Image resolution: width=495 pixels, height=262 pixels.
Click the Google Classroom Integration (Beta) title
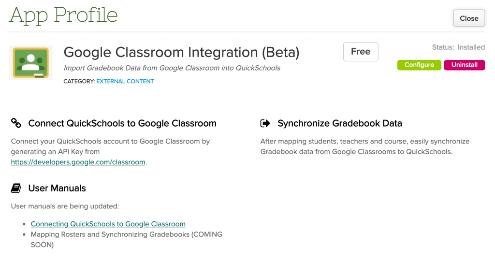point(181,52)
